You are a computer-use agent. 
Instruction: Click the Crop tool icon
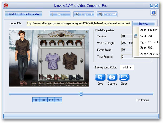(x=100, y=77)
